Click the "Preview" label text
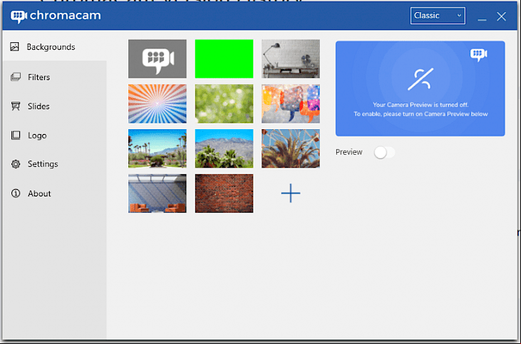The height and width of the screenshot is (344, 521). coord(349,152)
